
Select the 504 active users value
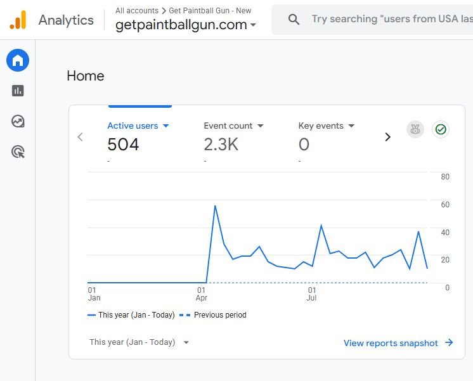coord(123,144)
